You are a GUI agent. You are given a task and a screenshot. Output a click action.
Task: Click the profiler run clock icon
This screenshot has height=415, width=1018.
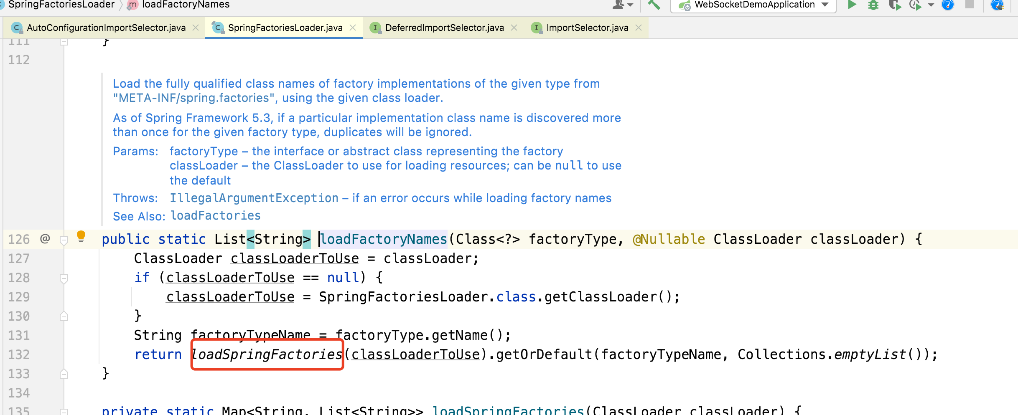915,5
